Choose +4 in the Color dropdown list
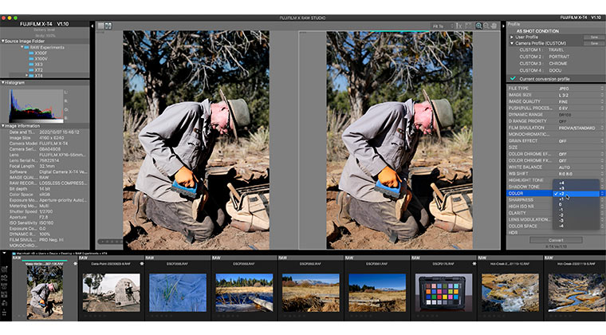 pyautogui.click(x=560, y=183)
